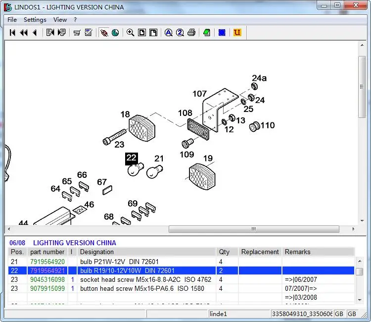
Task: Jump to the first page icon
Action: coord(12,33)
